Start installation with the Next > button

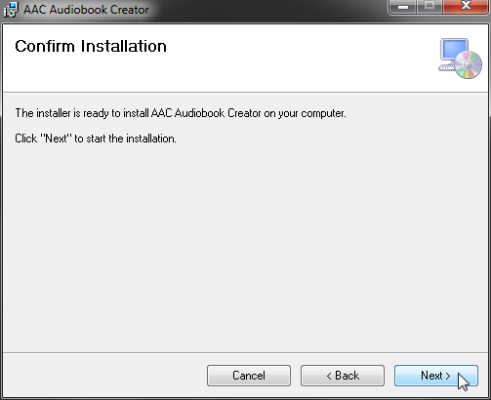click(x=436, y=376)
